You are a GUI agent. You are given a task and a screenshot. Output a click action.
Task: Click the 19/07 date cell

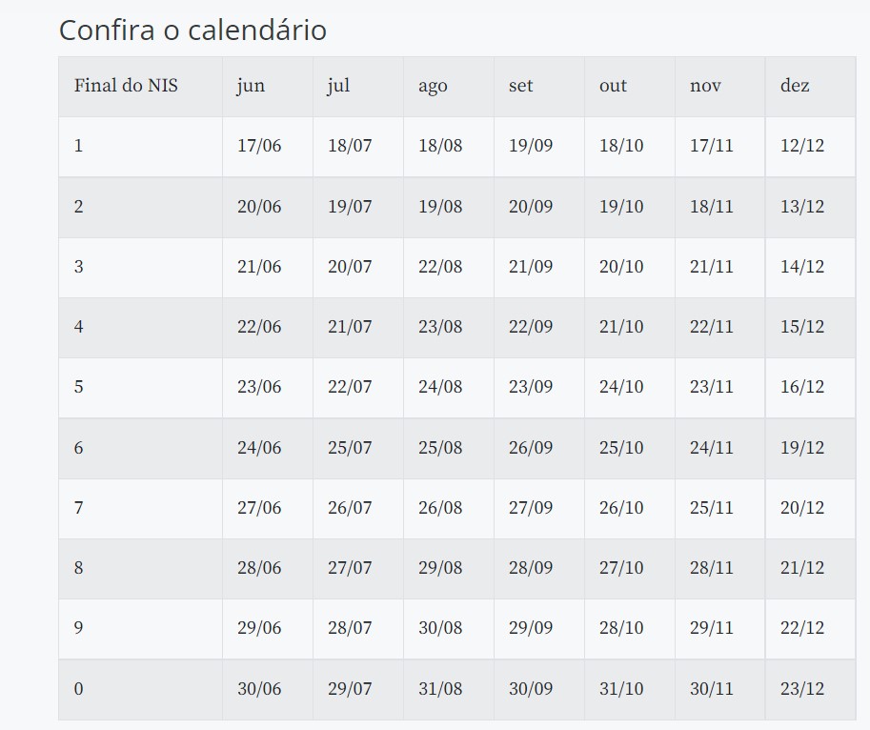(350, 207)
